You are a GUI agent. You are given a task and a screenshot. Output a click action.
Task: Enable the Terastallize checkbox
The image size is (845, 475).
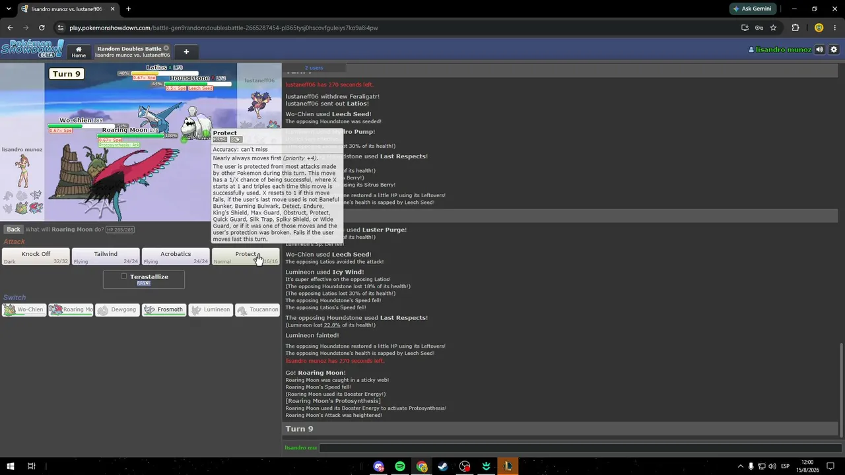tap(123, 276)
